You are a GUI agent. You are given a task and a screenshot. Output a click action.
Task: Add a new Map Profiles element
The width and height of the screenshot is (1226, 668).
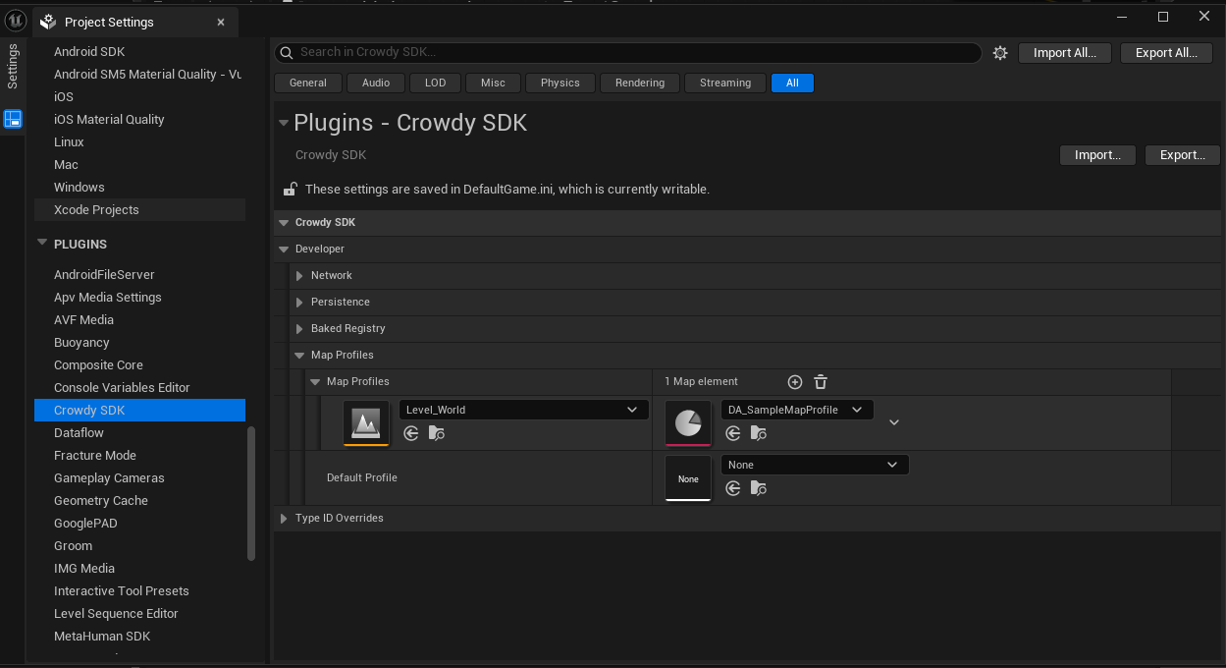(x=795, y=382)
